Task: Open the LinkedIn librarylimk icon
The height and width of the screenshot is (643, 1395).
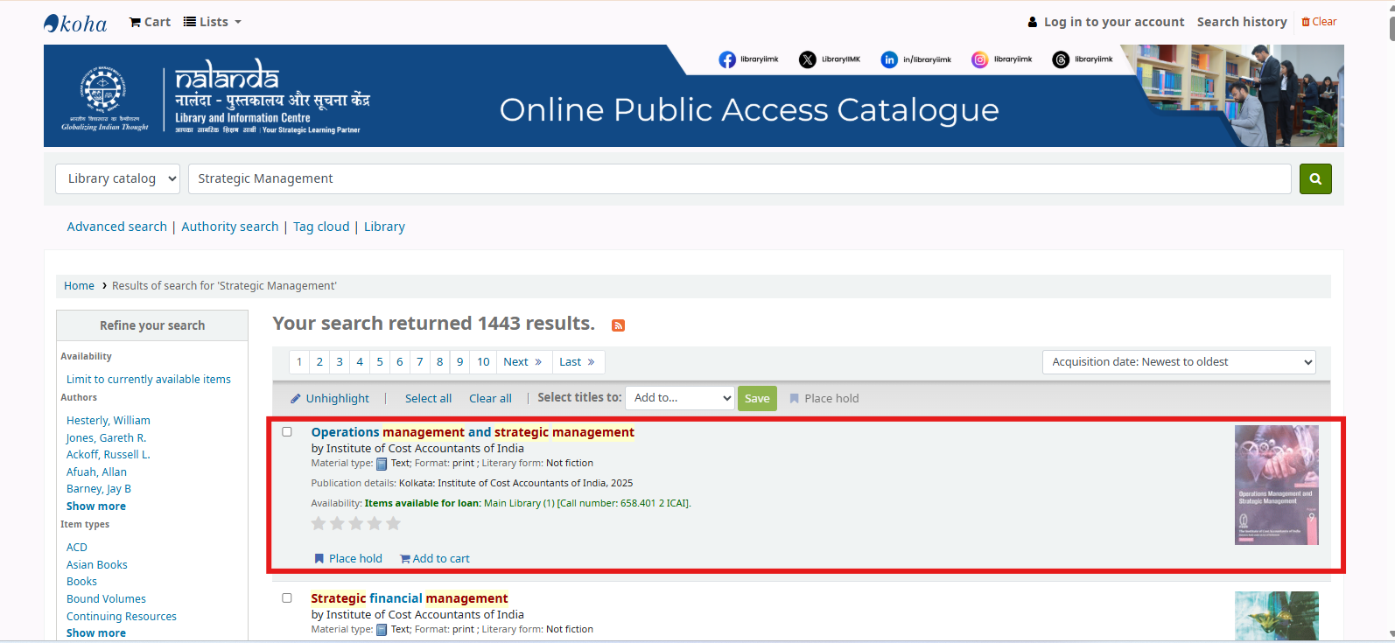Action: coord(889,59)
